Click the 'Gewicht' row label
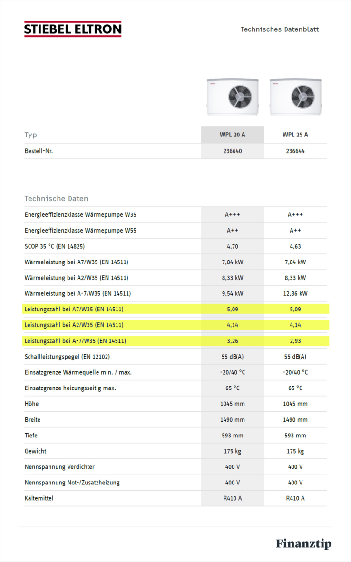This screenshot has height=562, width=351. [35, 451]
